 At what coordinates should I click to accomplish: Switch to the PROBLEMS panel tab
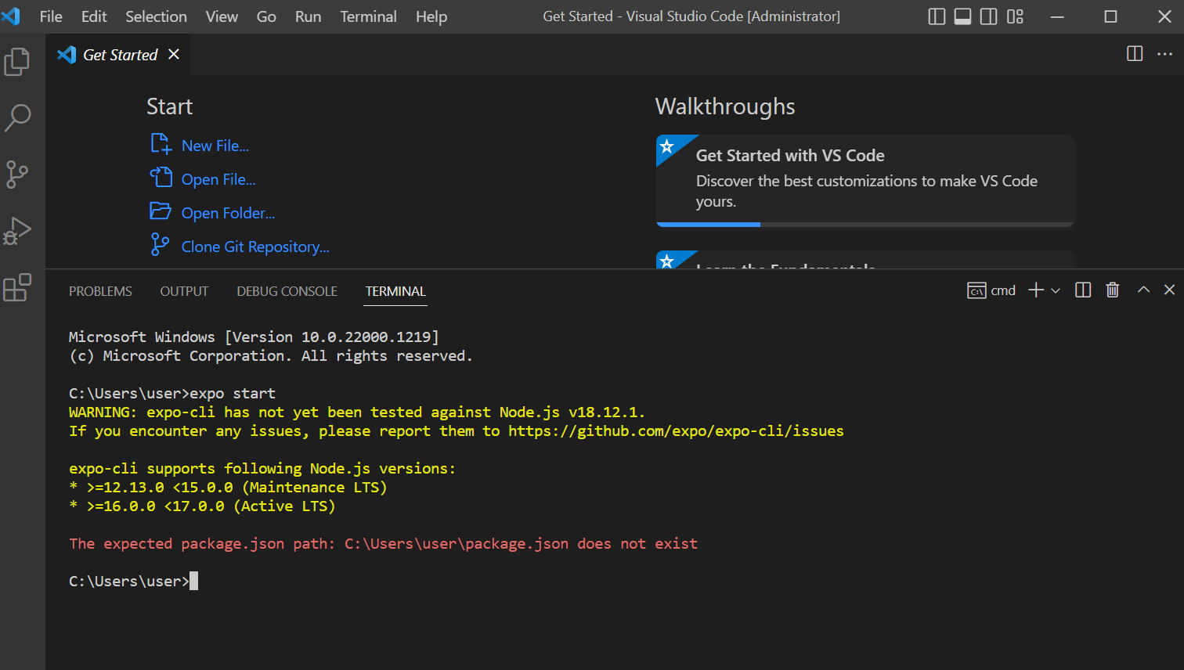(100, 291)
